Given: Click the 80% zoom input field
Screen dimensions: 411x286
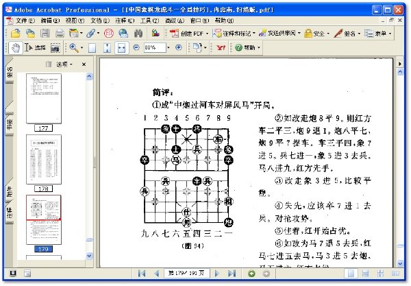Looking at the screenshot, I should 155,48.
